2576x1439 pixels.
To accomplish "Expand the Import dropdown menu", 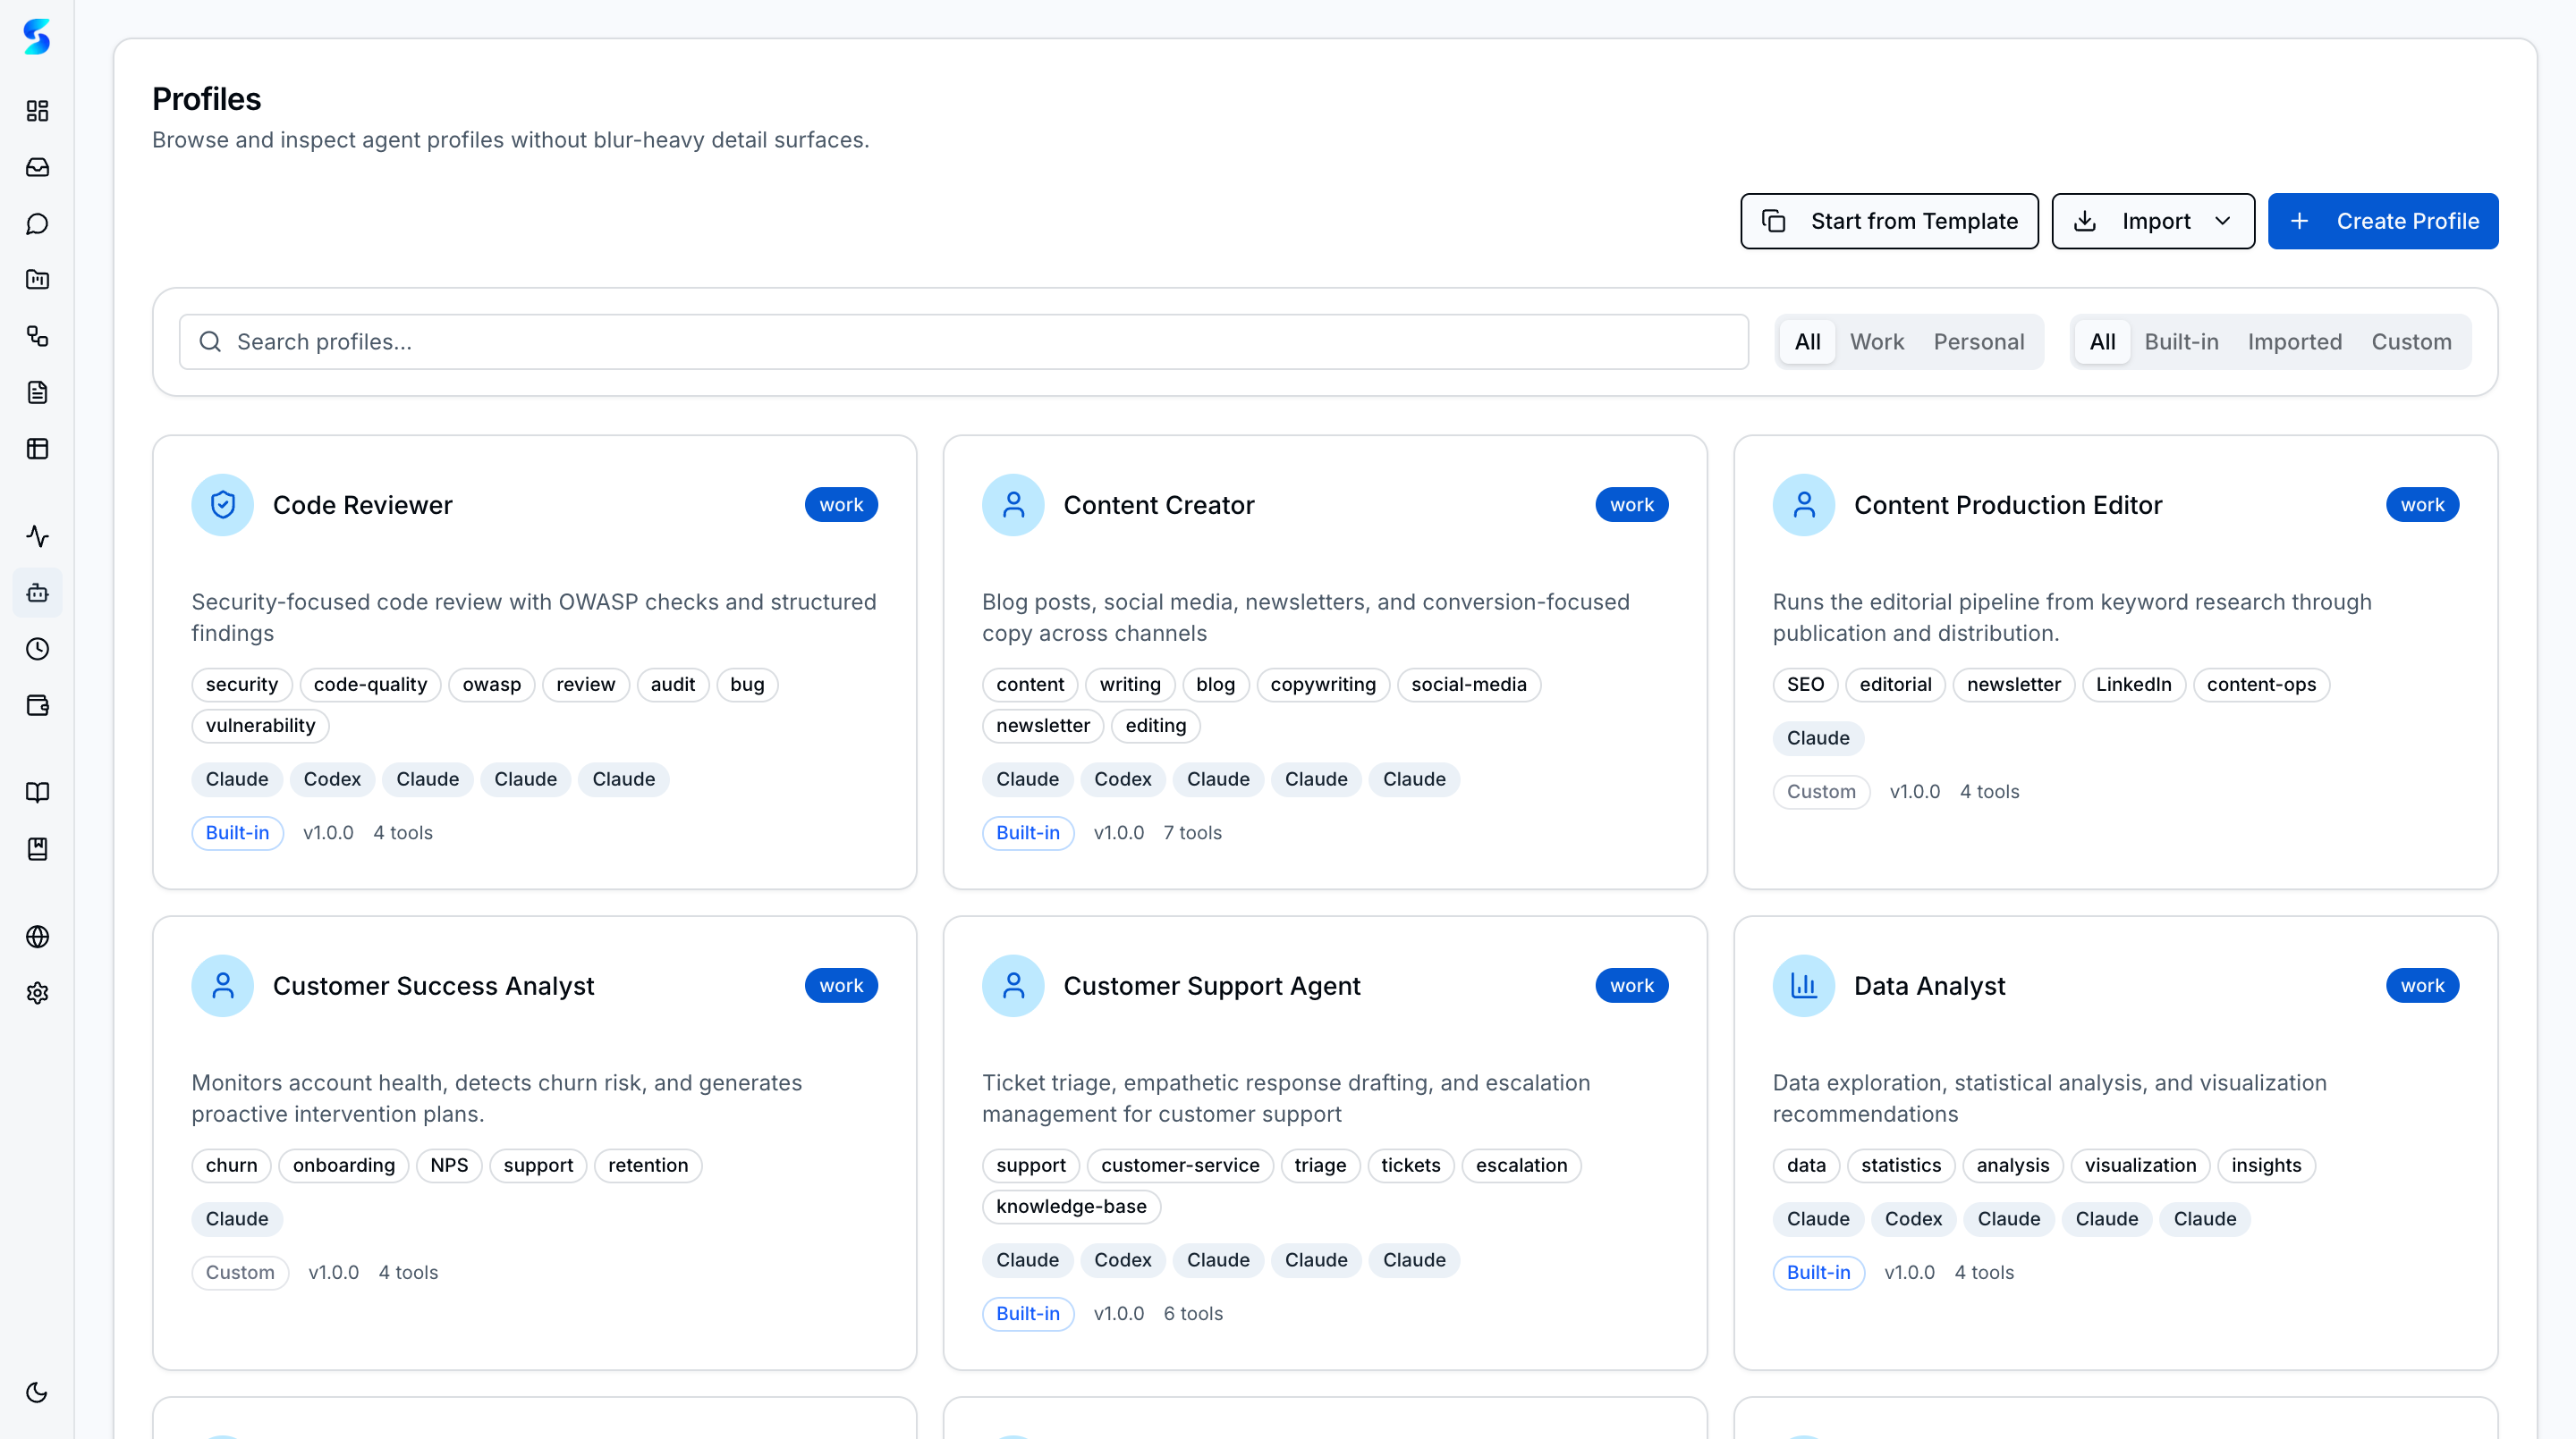I will click(2152, 221).
